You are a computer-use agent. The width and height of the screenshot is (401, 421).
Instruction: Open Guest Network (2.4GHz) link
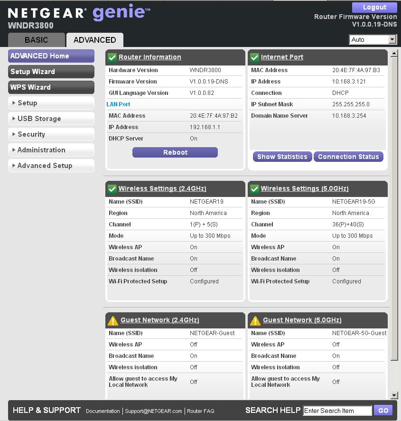pyautogui.click(x=160, y=320)
